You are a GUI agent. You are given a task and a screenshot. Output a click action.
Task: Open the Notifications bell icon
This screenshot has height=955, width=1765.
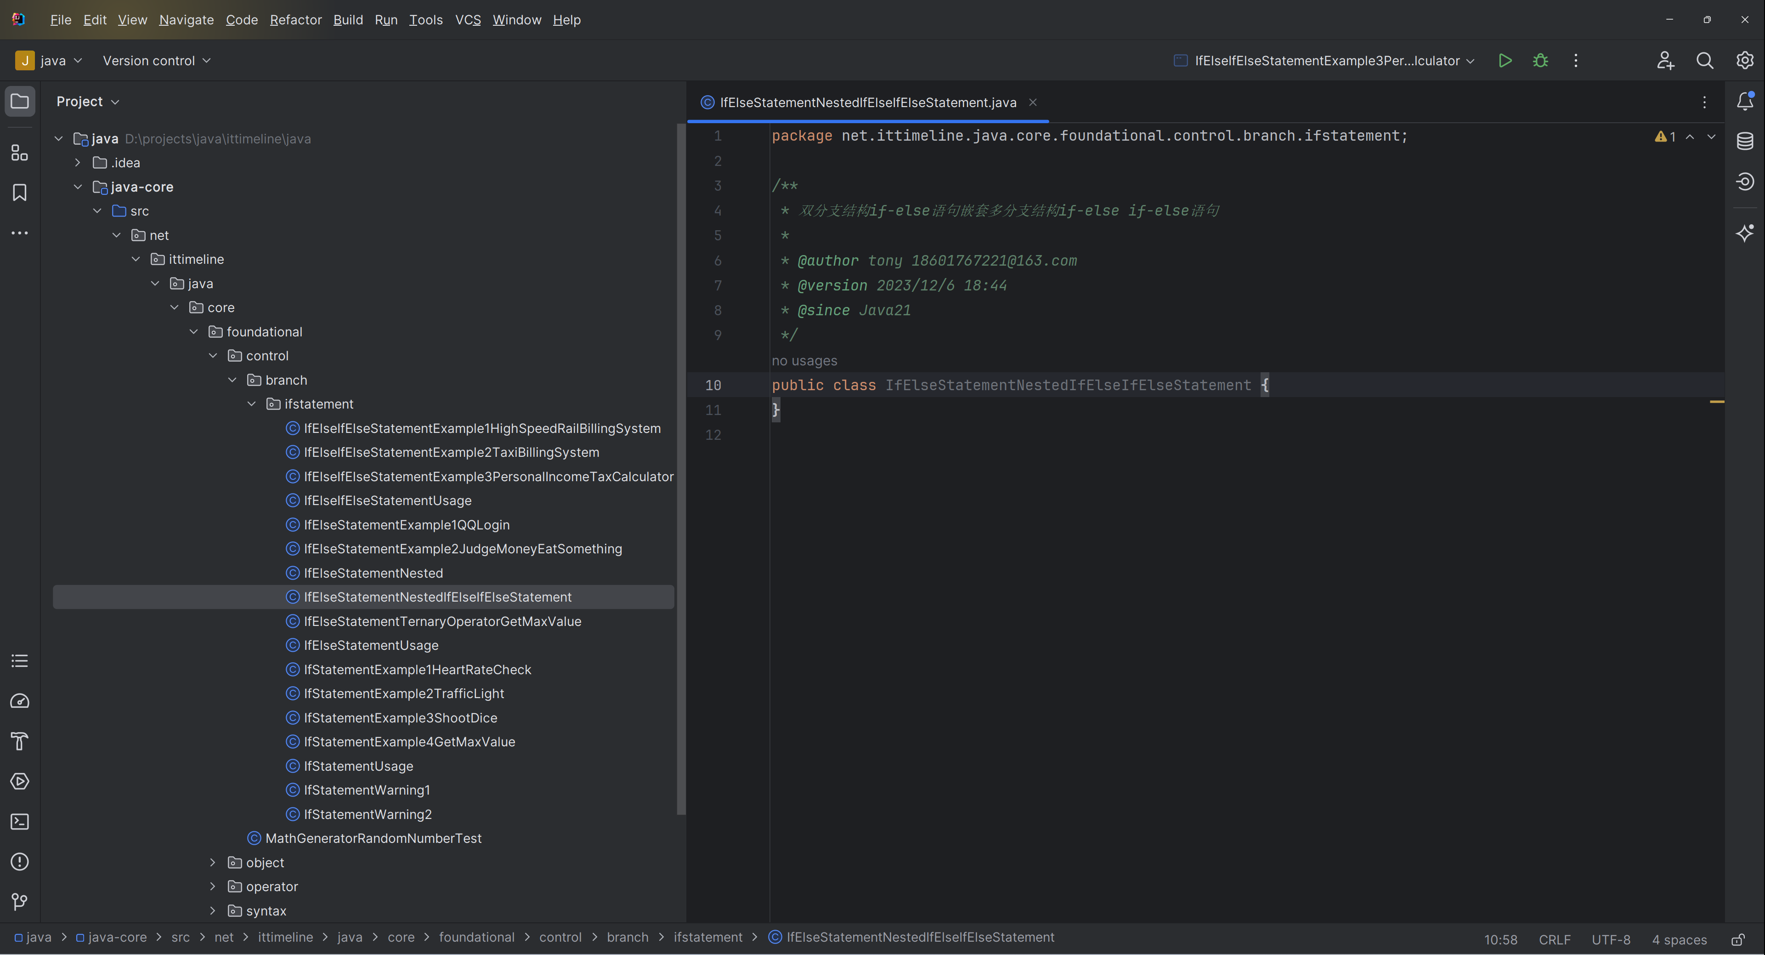[x=1745, y=102]
